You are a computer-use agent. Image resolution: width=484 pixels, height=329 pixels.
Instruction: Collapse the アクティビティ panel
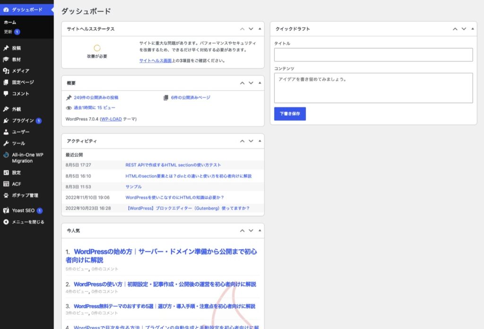click(259, 141)
